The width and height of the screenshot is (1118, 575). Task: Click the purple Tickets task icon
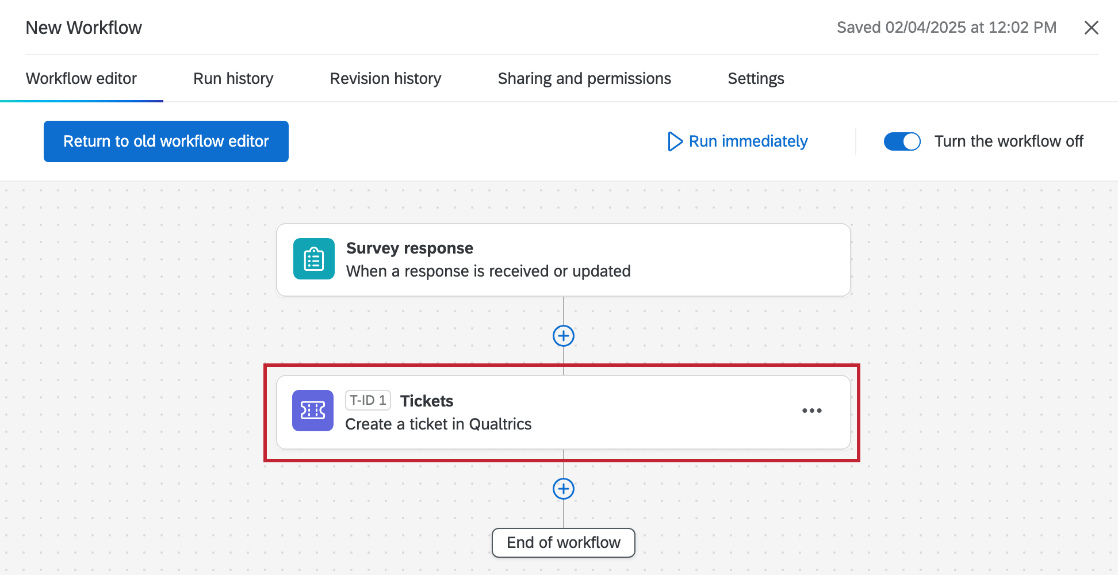point(313,411)
